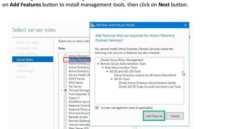
Task: Check the Host Guardian role checkbox
Action: [x=65, y=94]
